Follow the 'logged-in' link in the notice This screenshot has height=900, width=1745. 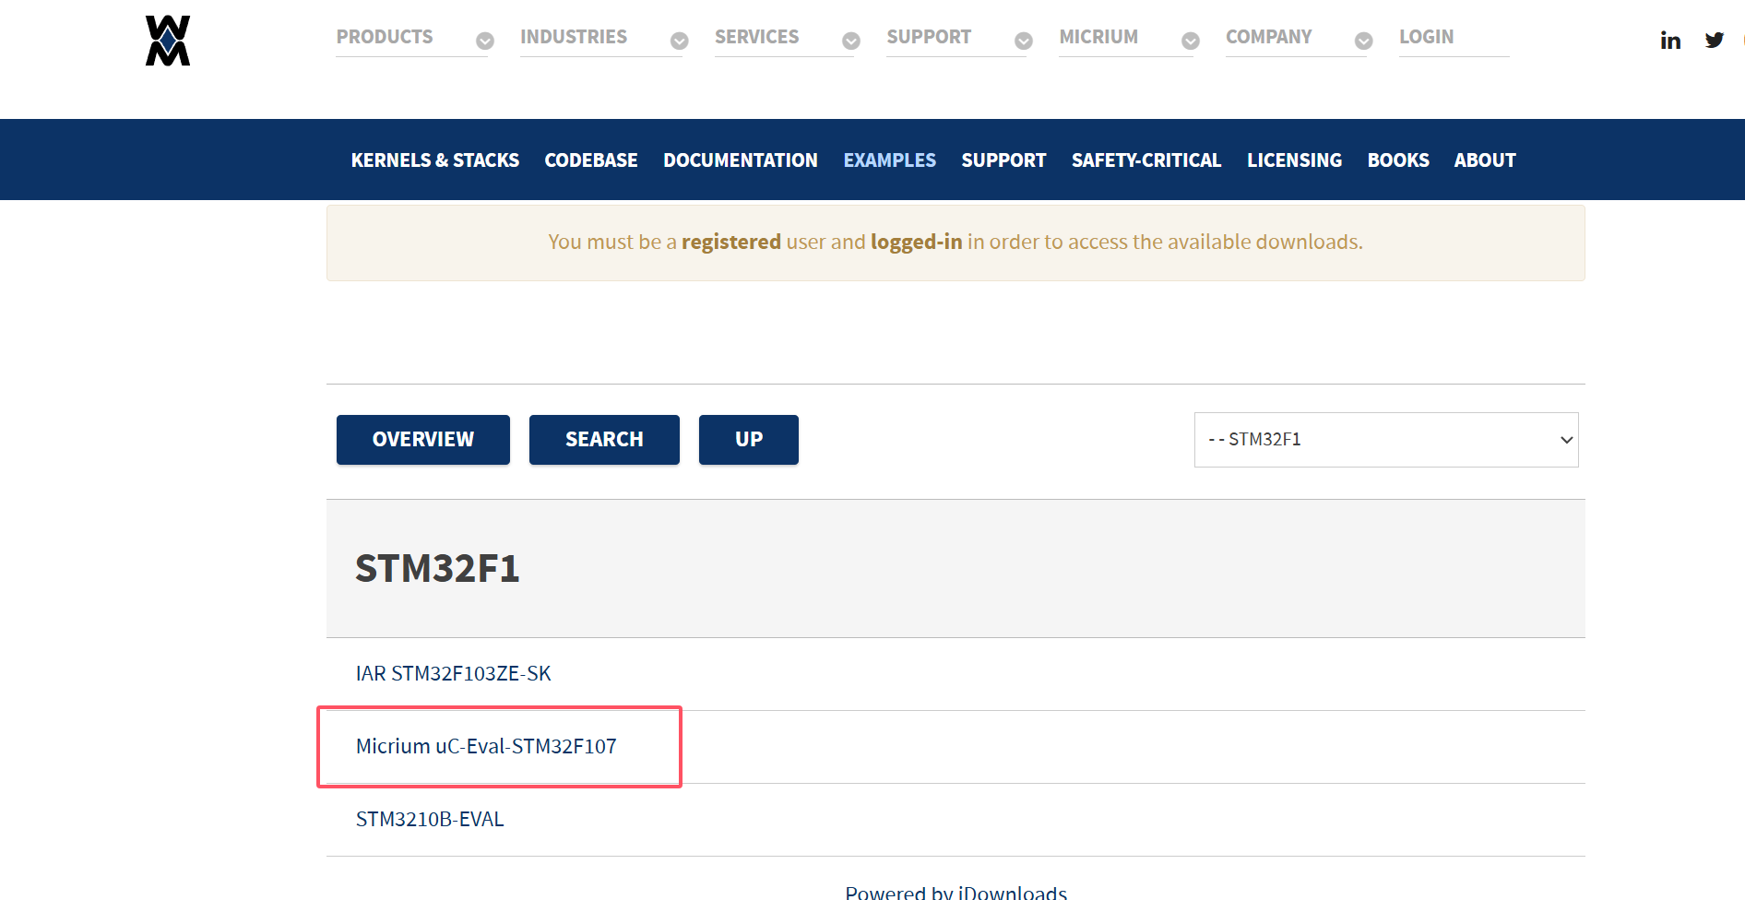pyautogui.click(x=917, y=243)
